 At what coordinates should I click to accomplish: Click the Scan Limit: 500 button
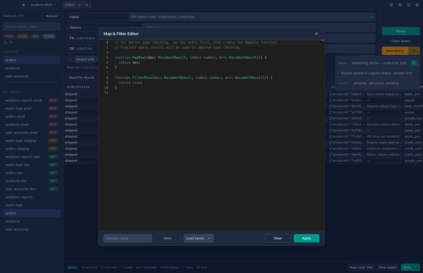(x=361, y=267)
